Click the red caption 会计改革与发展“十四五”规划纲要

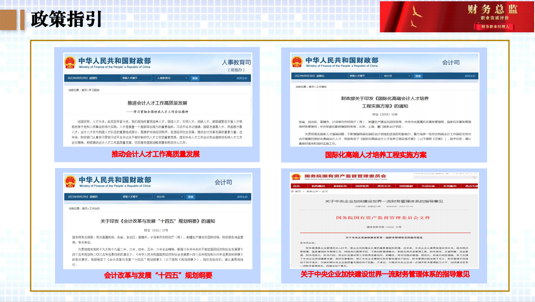[x=158, y=276]
